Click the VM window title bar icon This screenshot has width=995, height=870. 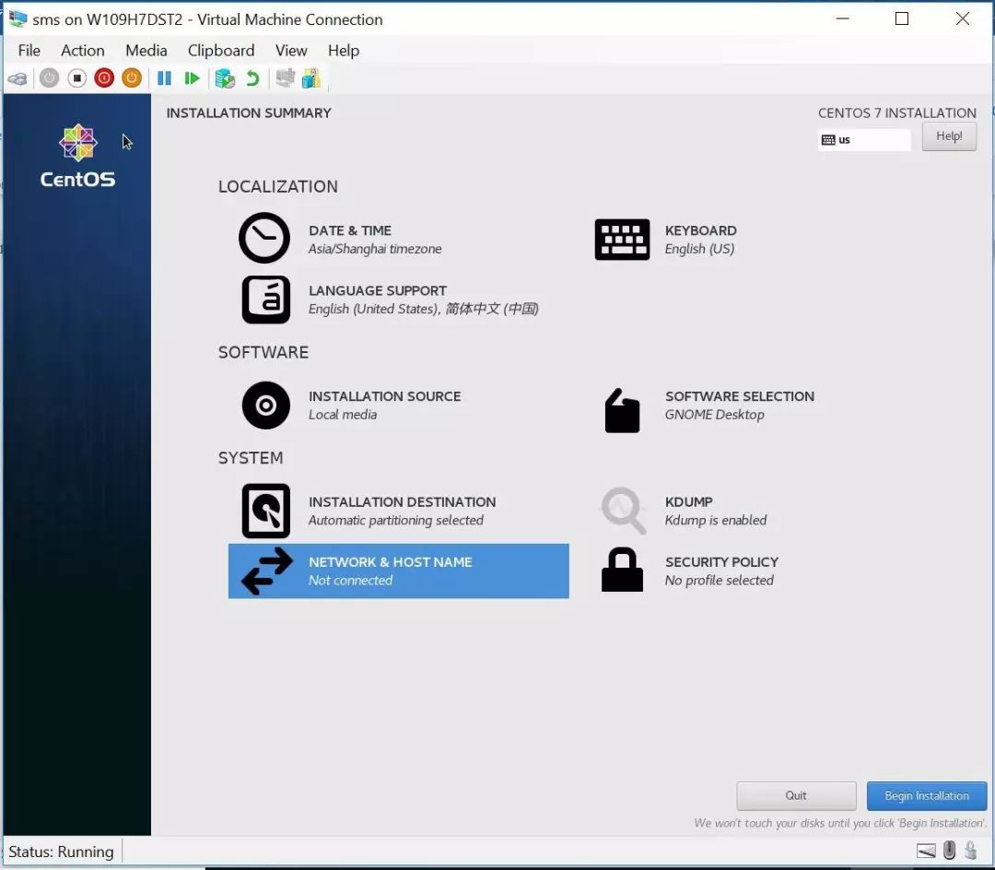pyautogui.click(x=18, y=19)
